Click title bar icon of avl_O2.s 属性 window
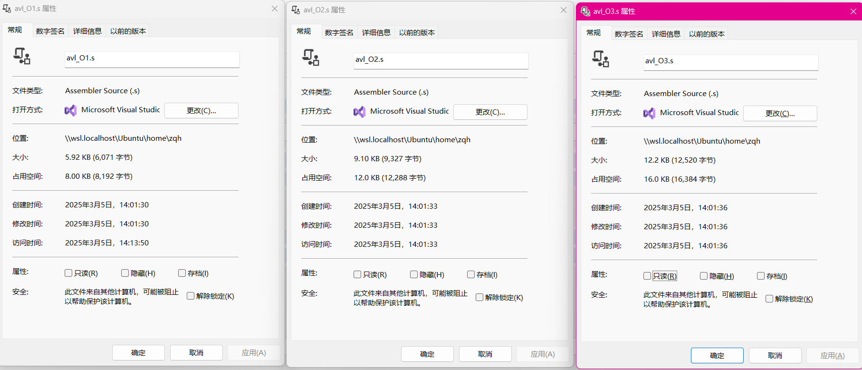862x370 pixels. pyautogui.click(x=296, y=10)
